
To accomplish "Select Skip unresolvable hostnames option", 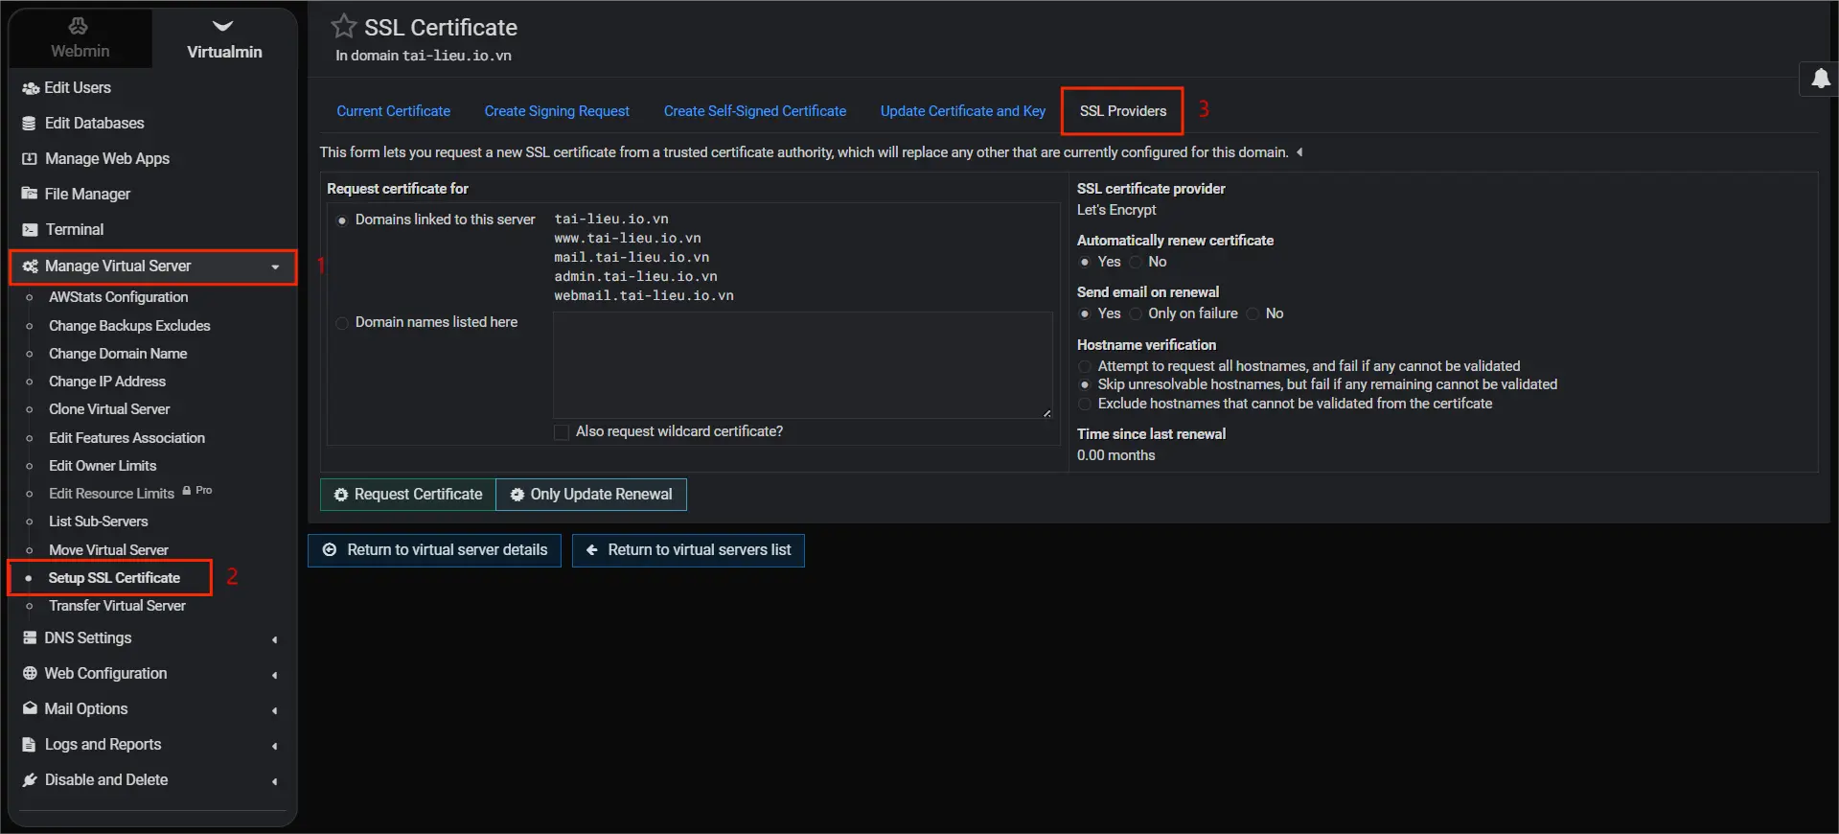I will tap(1085, 385).
